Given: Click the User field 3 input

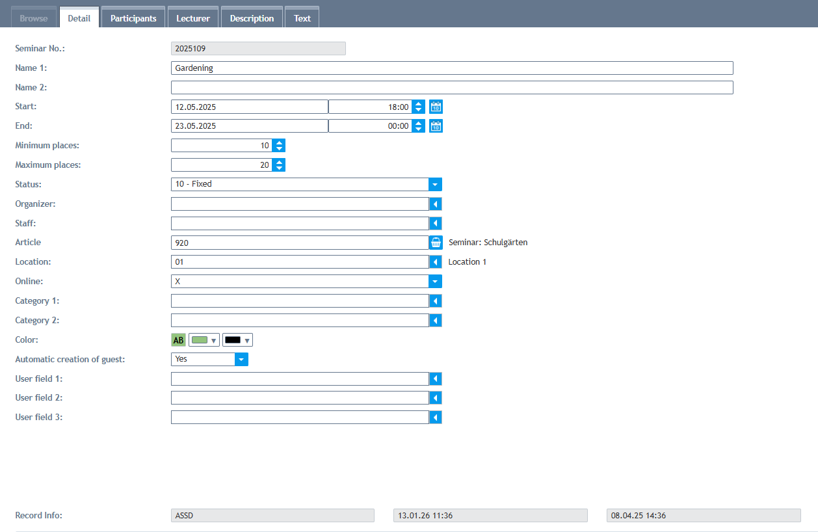Looking at the screenshot, I should (x=300, y=418).
